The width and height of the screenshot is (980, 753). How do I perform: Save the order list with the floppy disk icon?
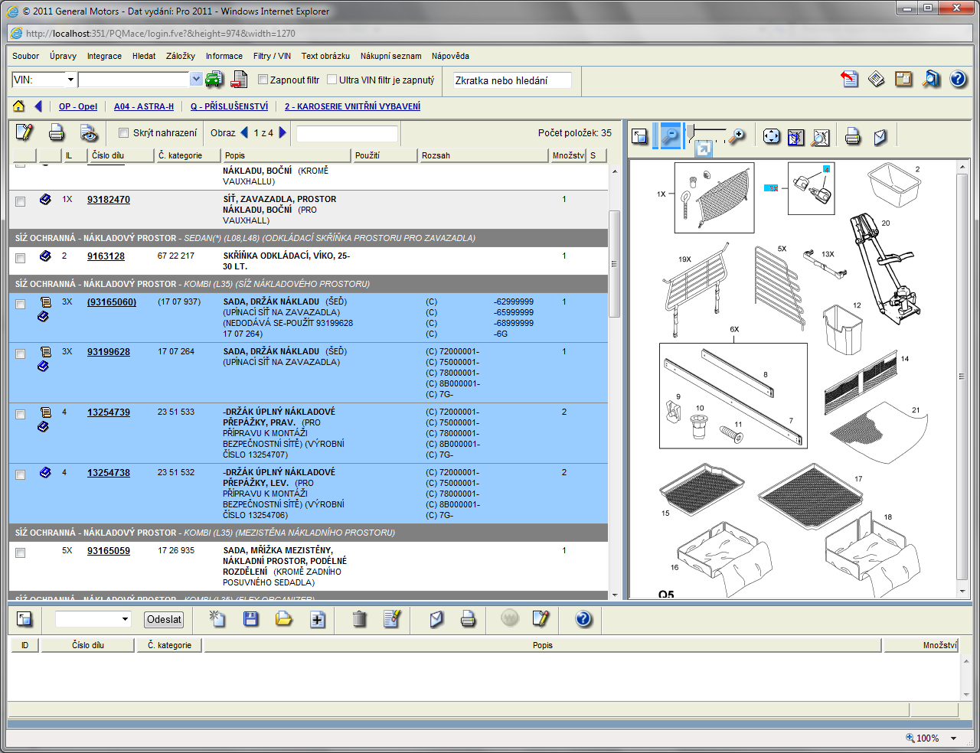coord(250,619)
